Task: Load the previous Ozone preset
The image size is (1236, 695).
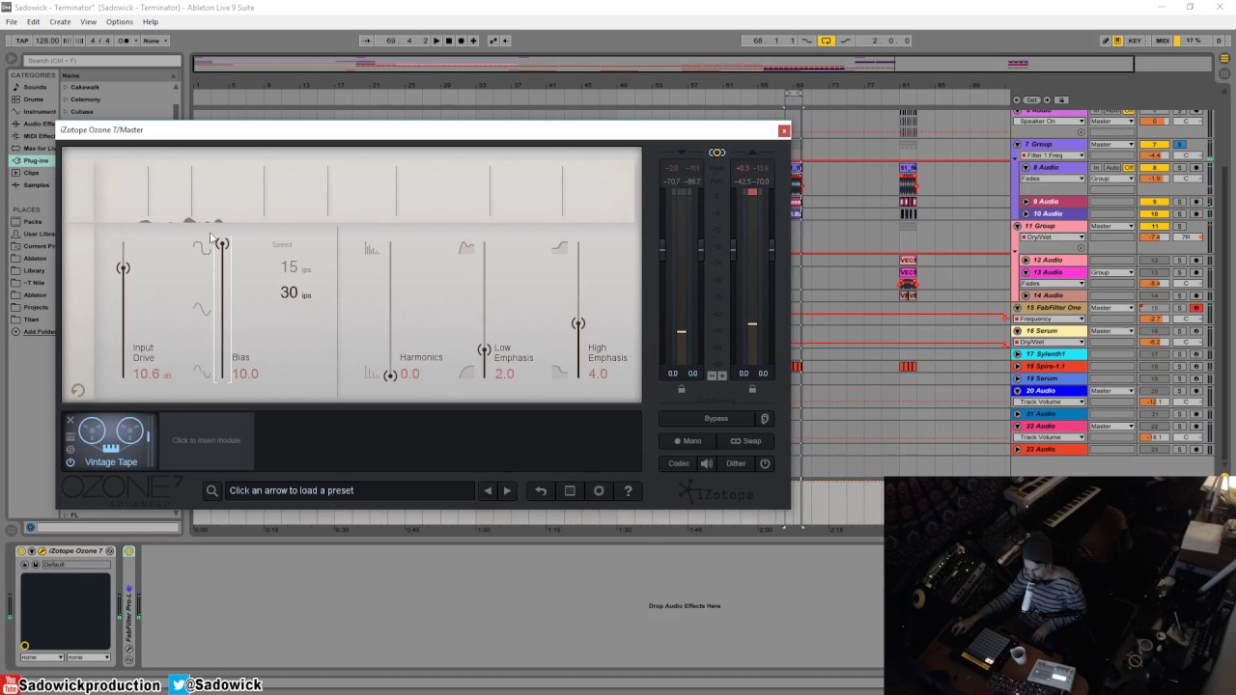Action: pyautogui.click(x=488, y=490)
